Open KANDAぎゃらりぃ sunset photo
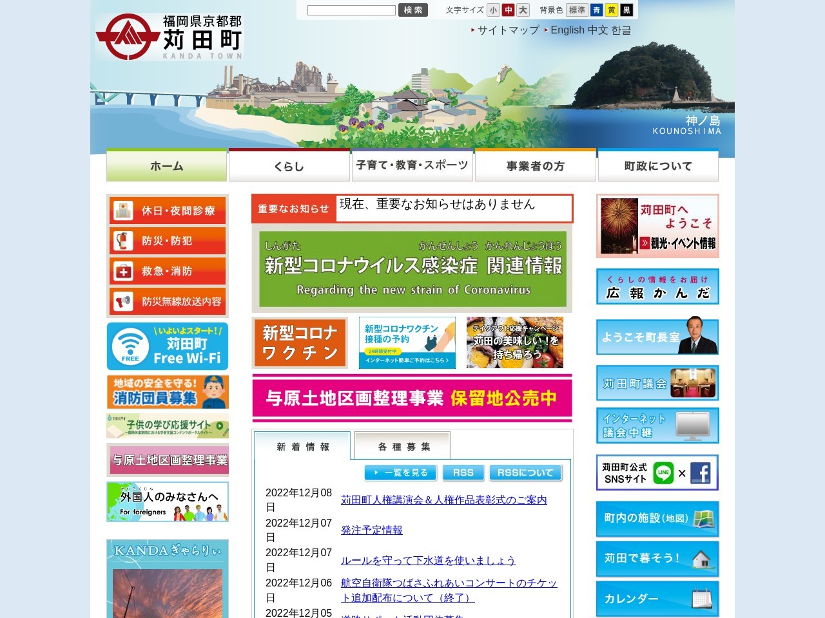The height and width of the screenshot is (618, 825). tap(168, 593)
